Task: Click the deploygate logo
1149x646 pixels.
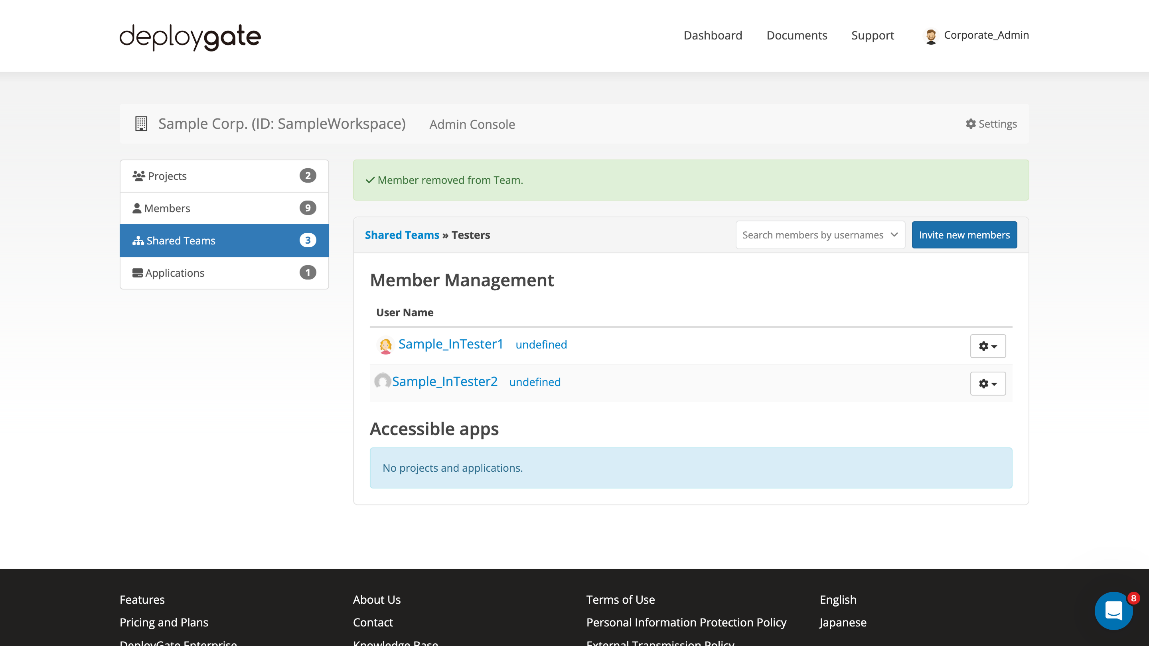Action: click(190, 37)
